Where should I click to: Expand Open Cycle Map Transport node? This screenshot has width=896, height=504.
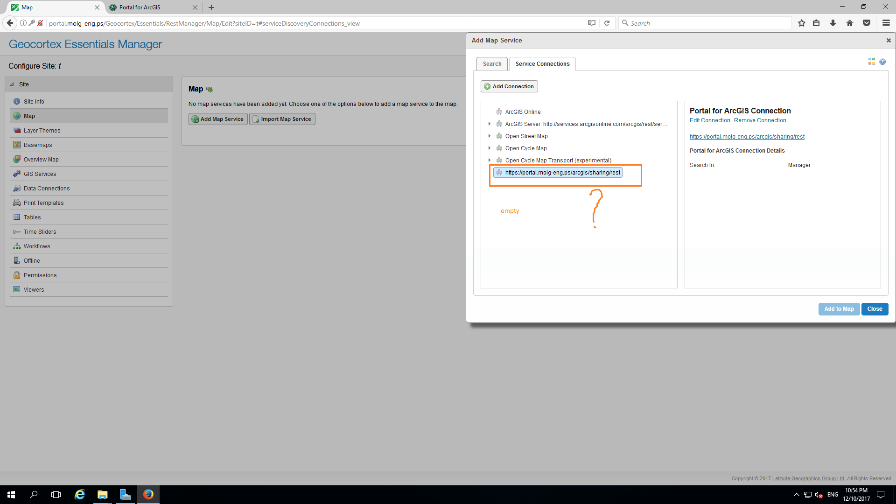(489, 161)
